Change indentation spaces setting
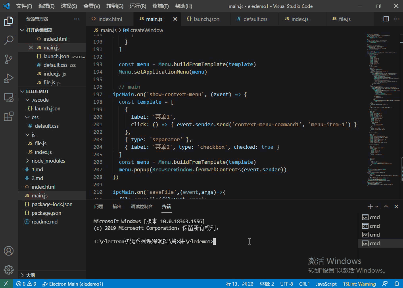403x288 pixels. click(267, 284)
